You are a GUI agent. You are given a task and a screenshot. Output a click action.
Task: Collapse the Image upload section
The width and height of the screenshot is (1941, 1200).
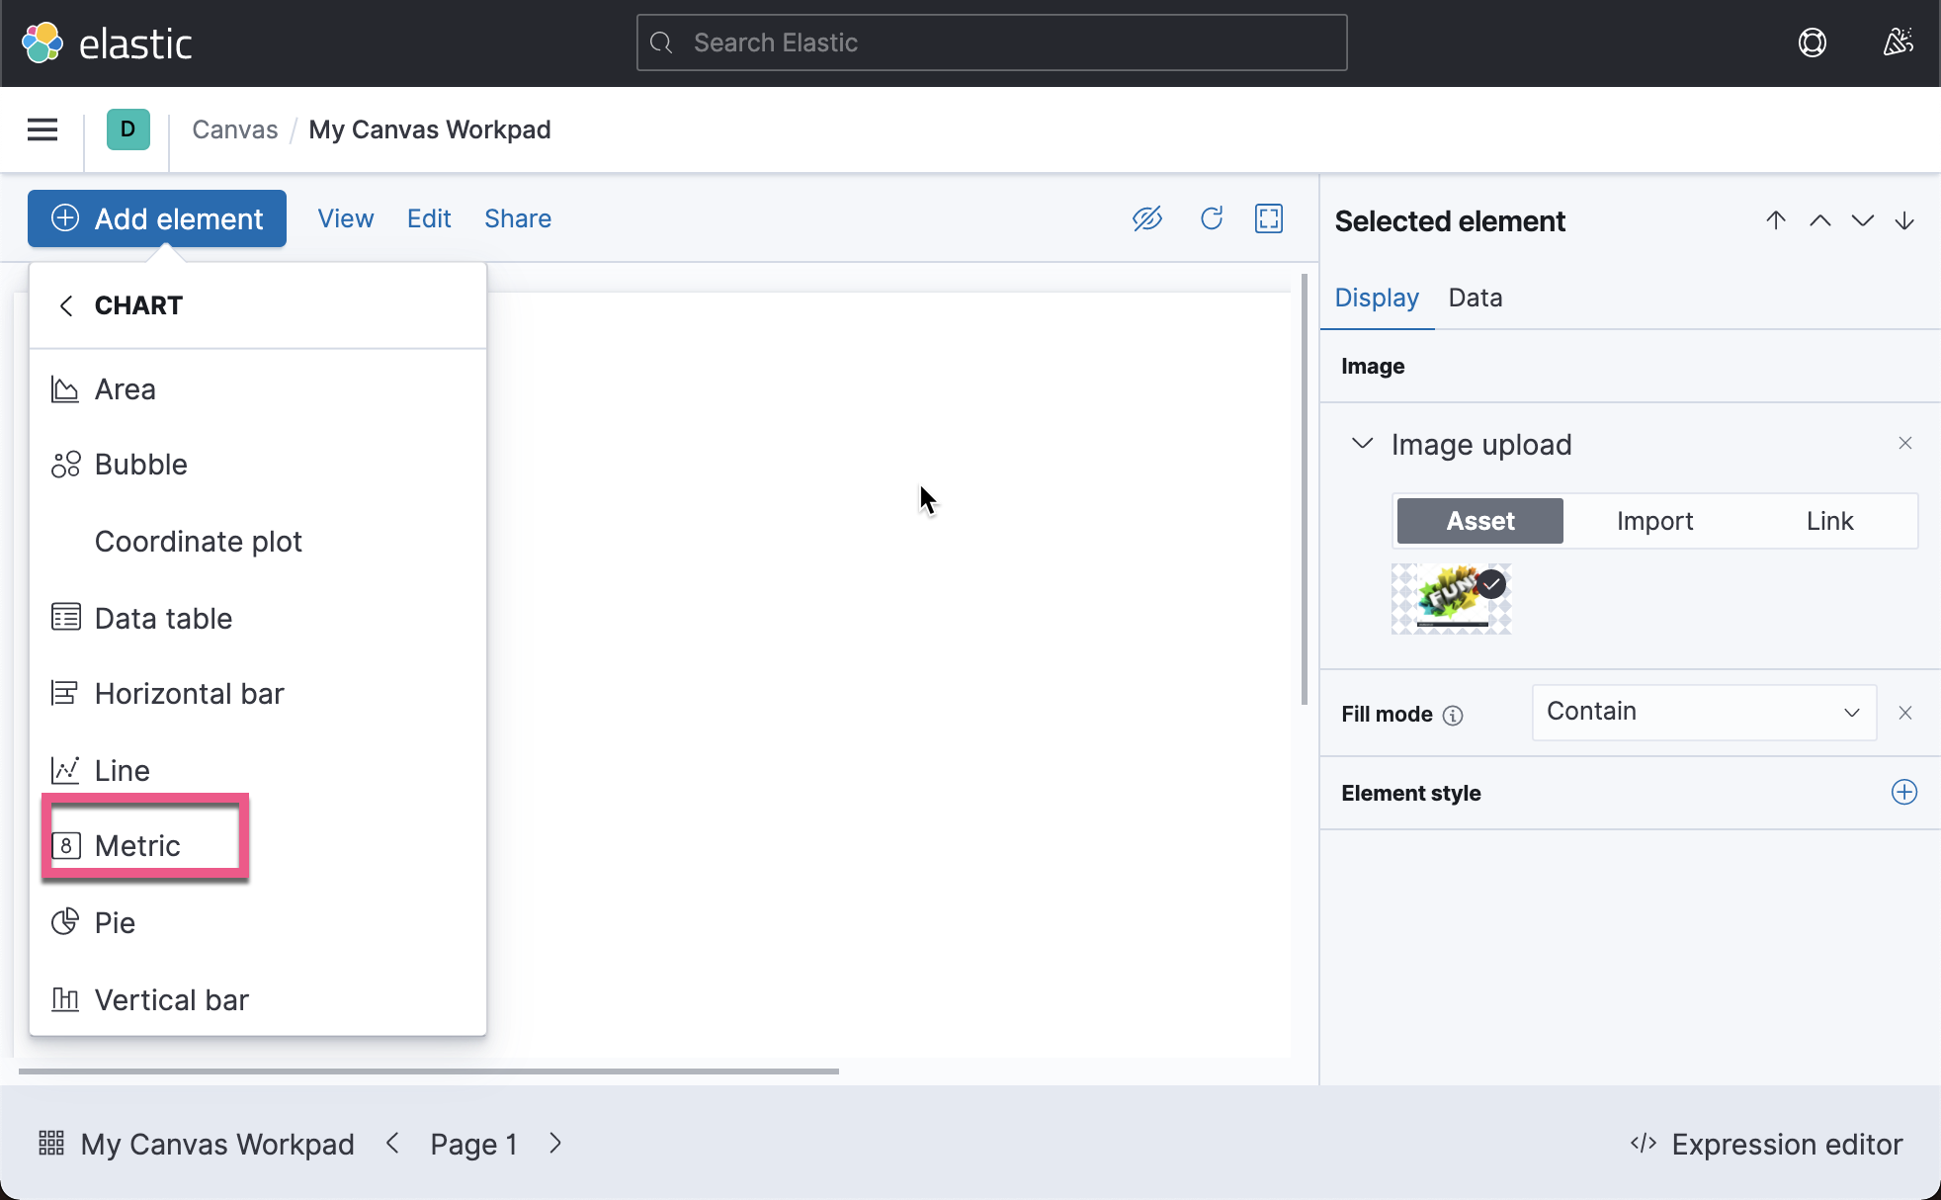(x=1362, y=444)
